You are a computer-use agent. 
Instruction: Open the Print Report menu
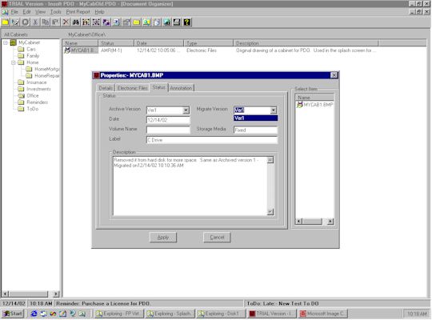tap(78, 12)
